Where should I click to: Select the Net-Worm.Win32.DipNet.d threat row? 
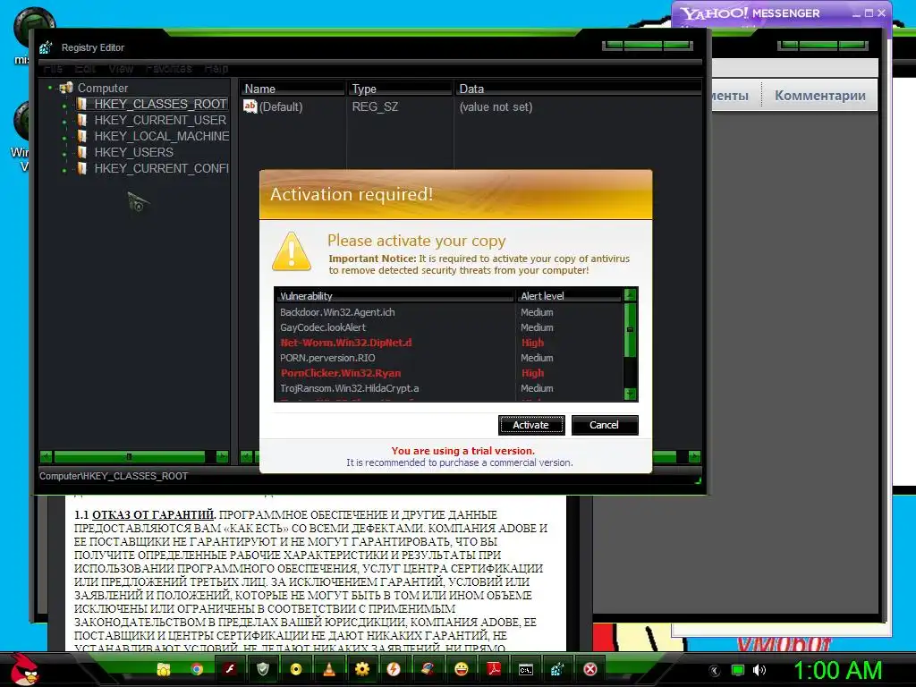pyautogui.click(x=449, y=343)
